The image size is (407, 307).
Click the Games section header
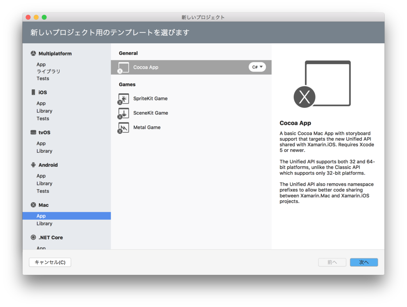(x=127, y=84)
